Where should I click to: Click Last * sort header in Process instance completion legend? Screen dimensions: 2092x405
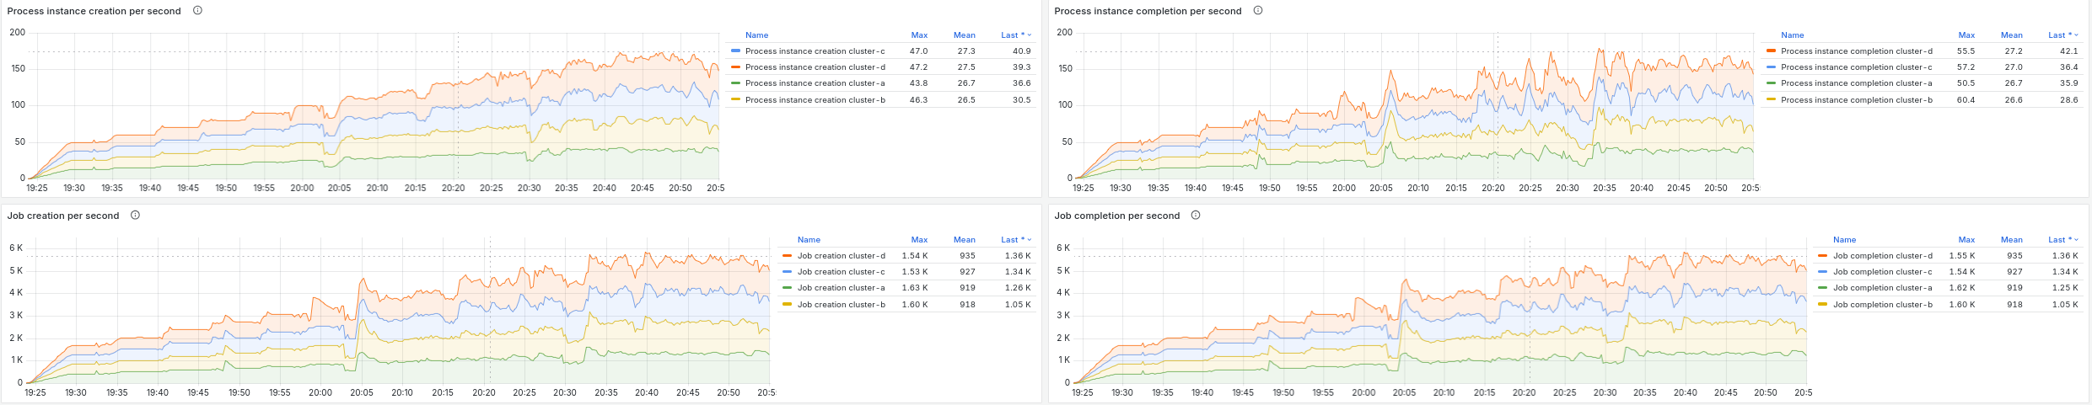pos(2062,35)
